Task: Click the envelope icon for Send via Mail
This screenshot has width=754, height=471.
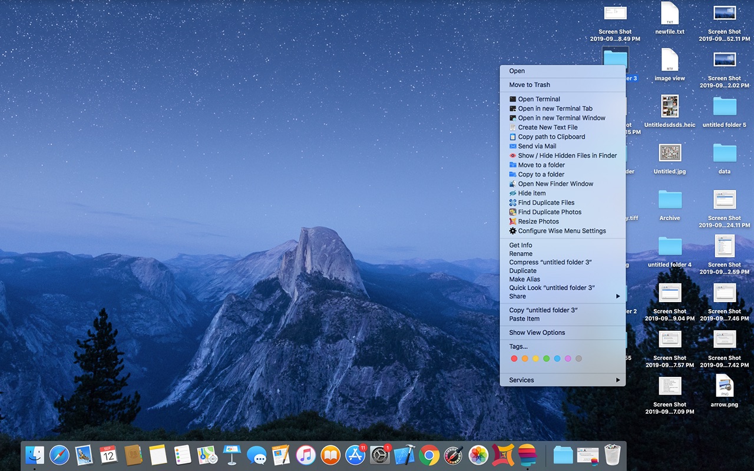Action: [x=513, y=147]
